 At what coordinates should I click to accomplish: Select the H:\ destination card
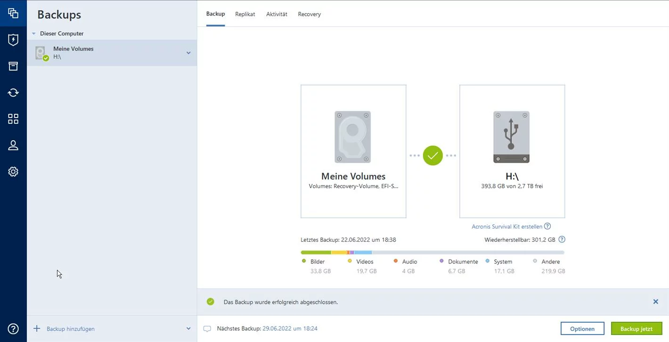point(512,151)
